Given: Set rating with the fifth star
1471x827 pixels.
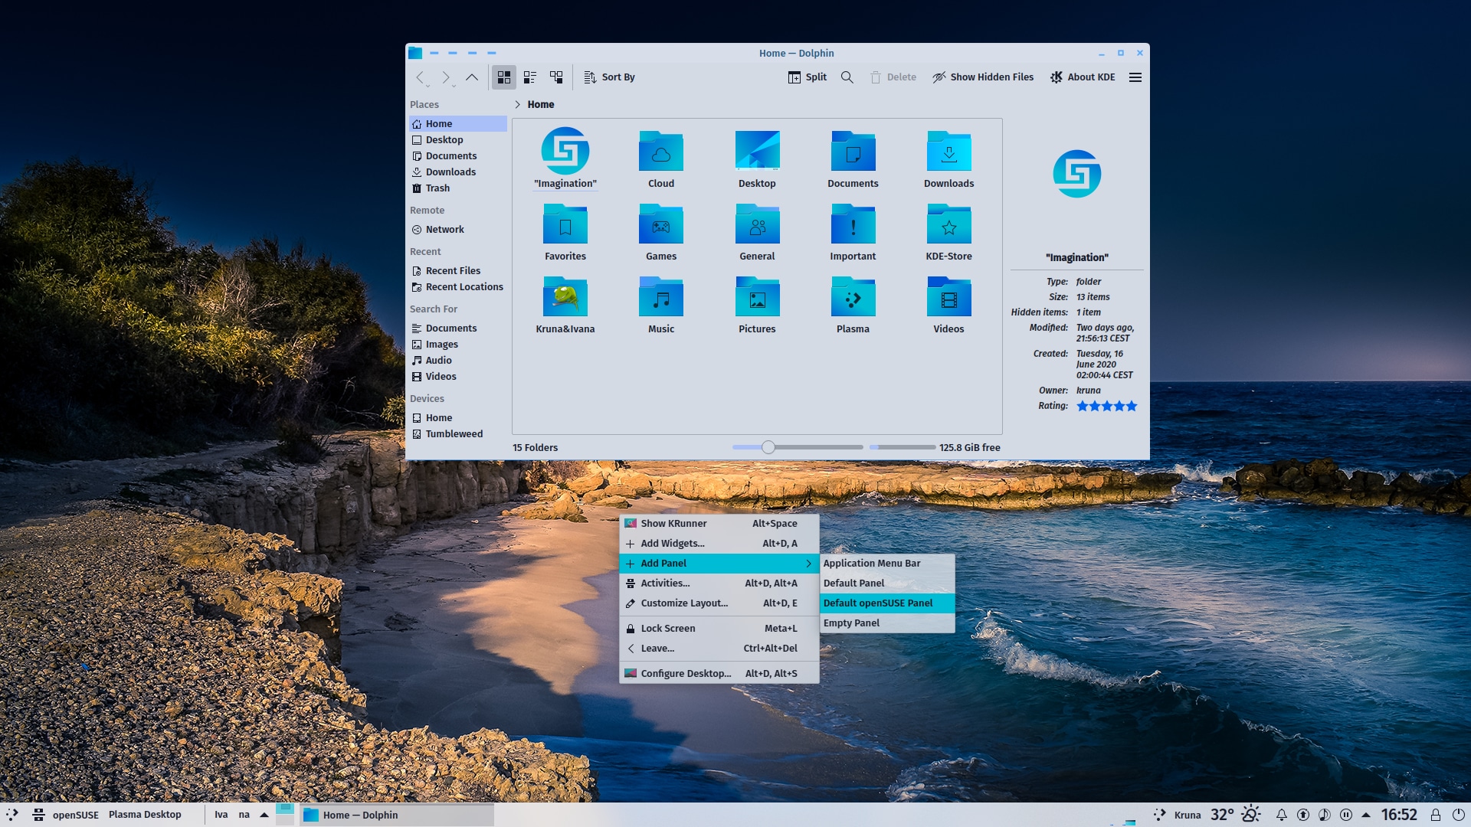Looking at the screenshot, I should click(x=1132, y=406).
